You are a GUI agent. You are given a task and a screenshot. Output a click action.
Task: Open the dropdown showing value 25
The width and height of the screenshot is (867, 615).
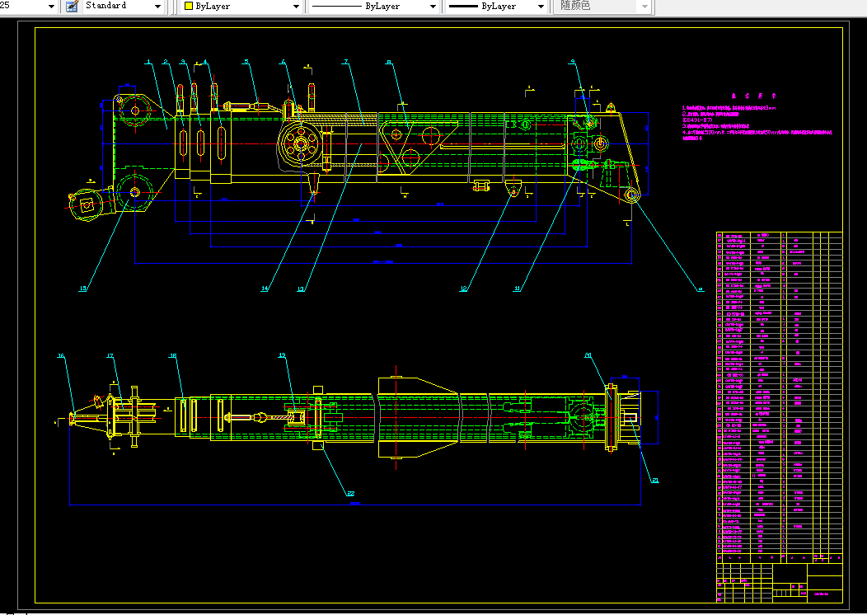click(x=29, y=6)
